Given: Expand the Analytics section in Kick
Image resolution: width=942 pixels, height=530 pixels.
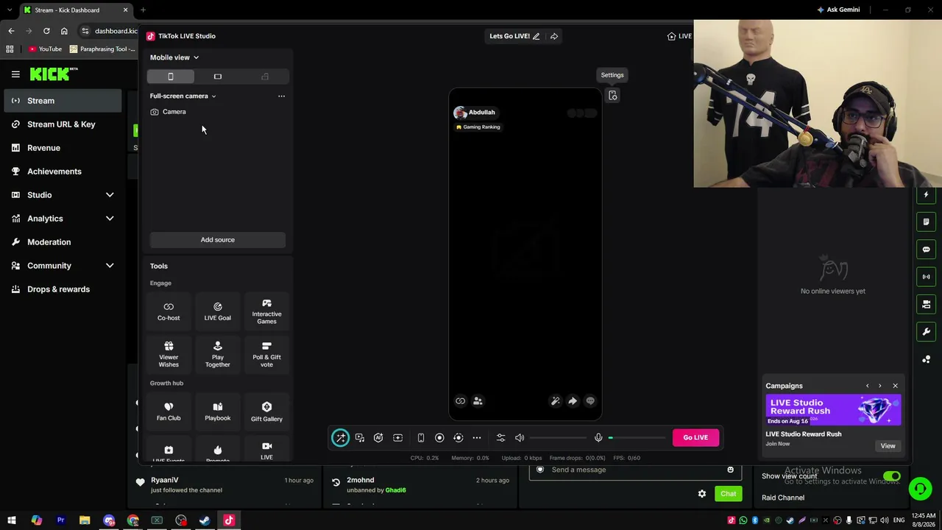Looking at the screenshot, I should 63,219.
